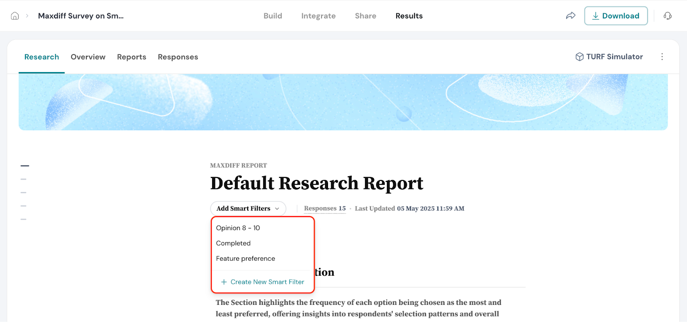Screen dimensions: 687x322
Task: Go to the Build section
Action: click(273, 16)
